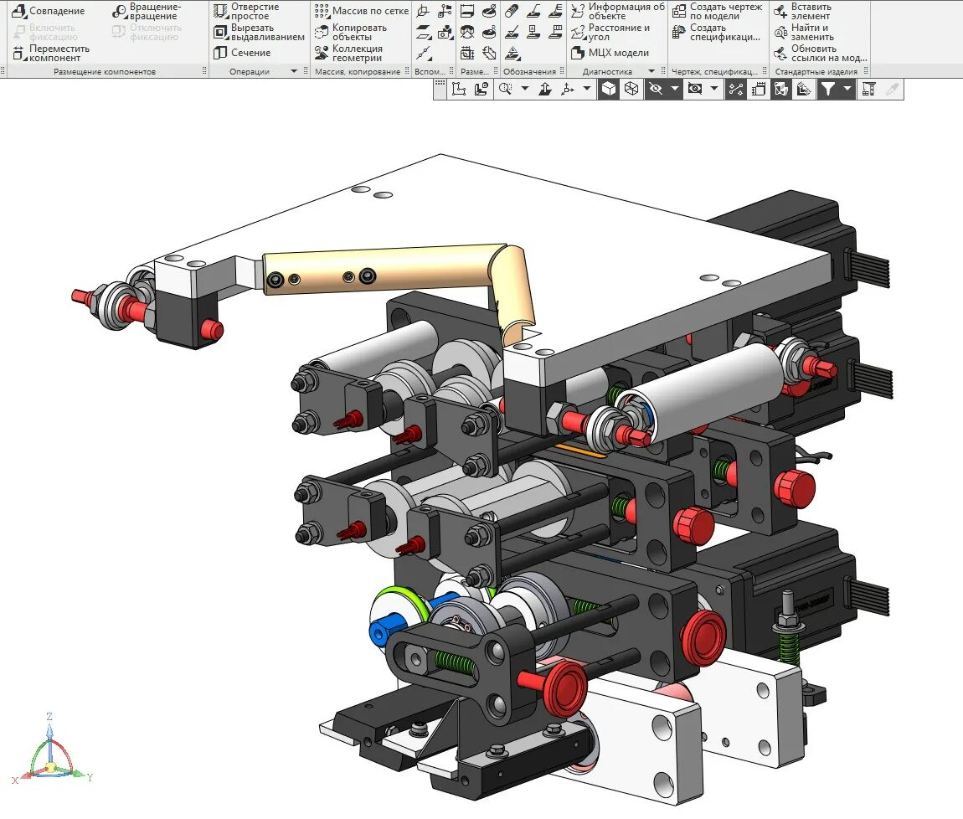Screen dimensions: 963x819
Task: Expand the Диагностика panel dropdown arrow
Action: 651,71
